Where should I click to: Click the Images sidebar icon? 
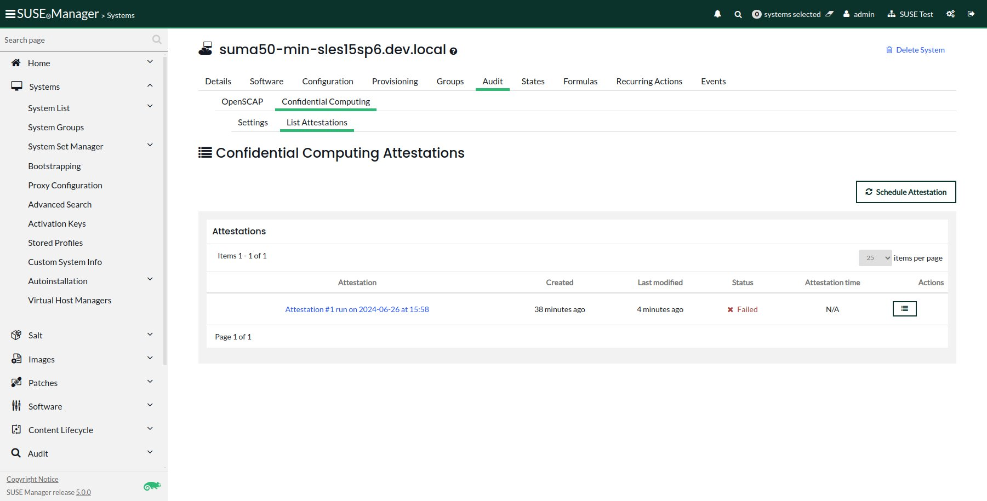16,359
